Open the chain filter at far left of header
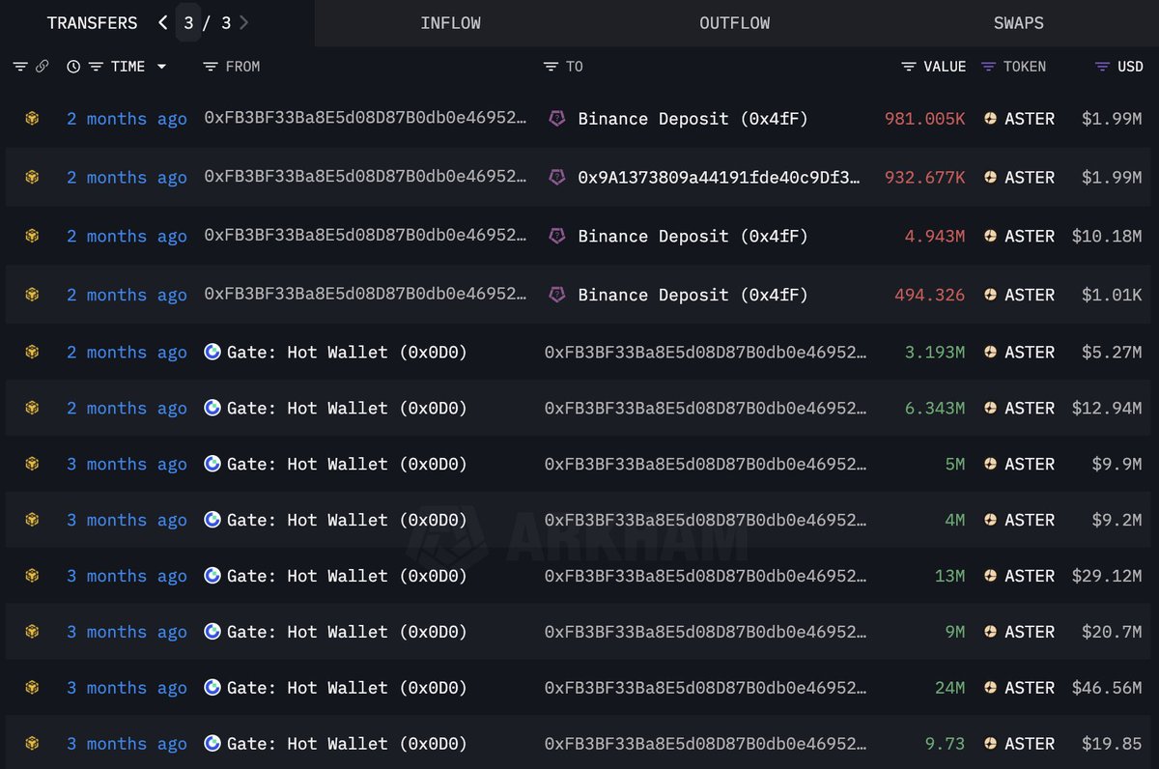 click(x=20, y=67)
